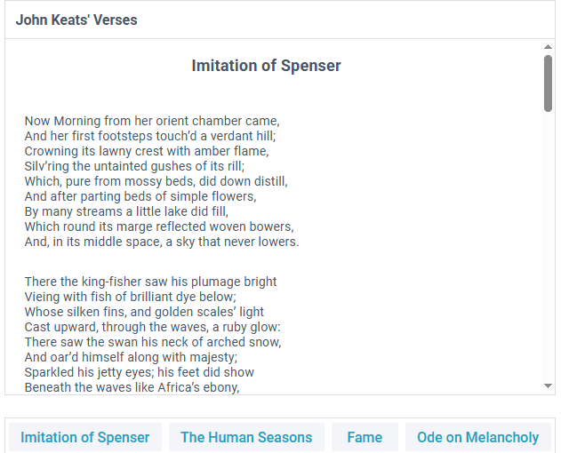This screenshot has height=453, width=561.
Task: Click the line 'There the king-fisher saw his plumage bright'
Action: click(x=150, y=282)
